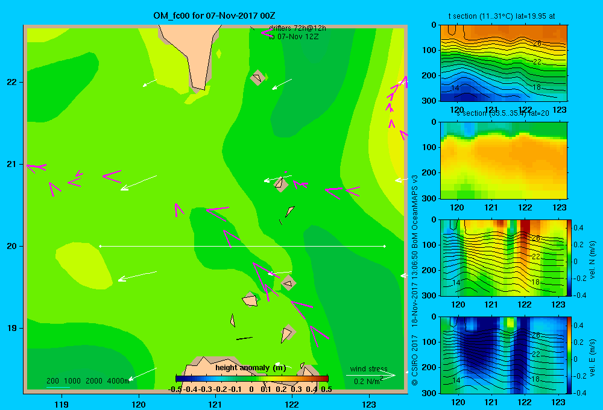Image resolution: width=603 pixels, height=410 pixels.
Task: Click the 'to 07-Nov 12Z' label
Action: 294,37
